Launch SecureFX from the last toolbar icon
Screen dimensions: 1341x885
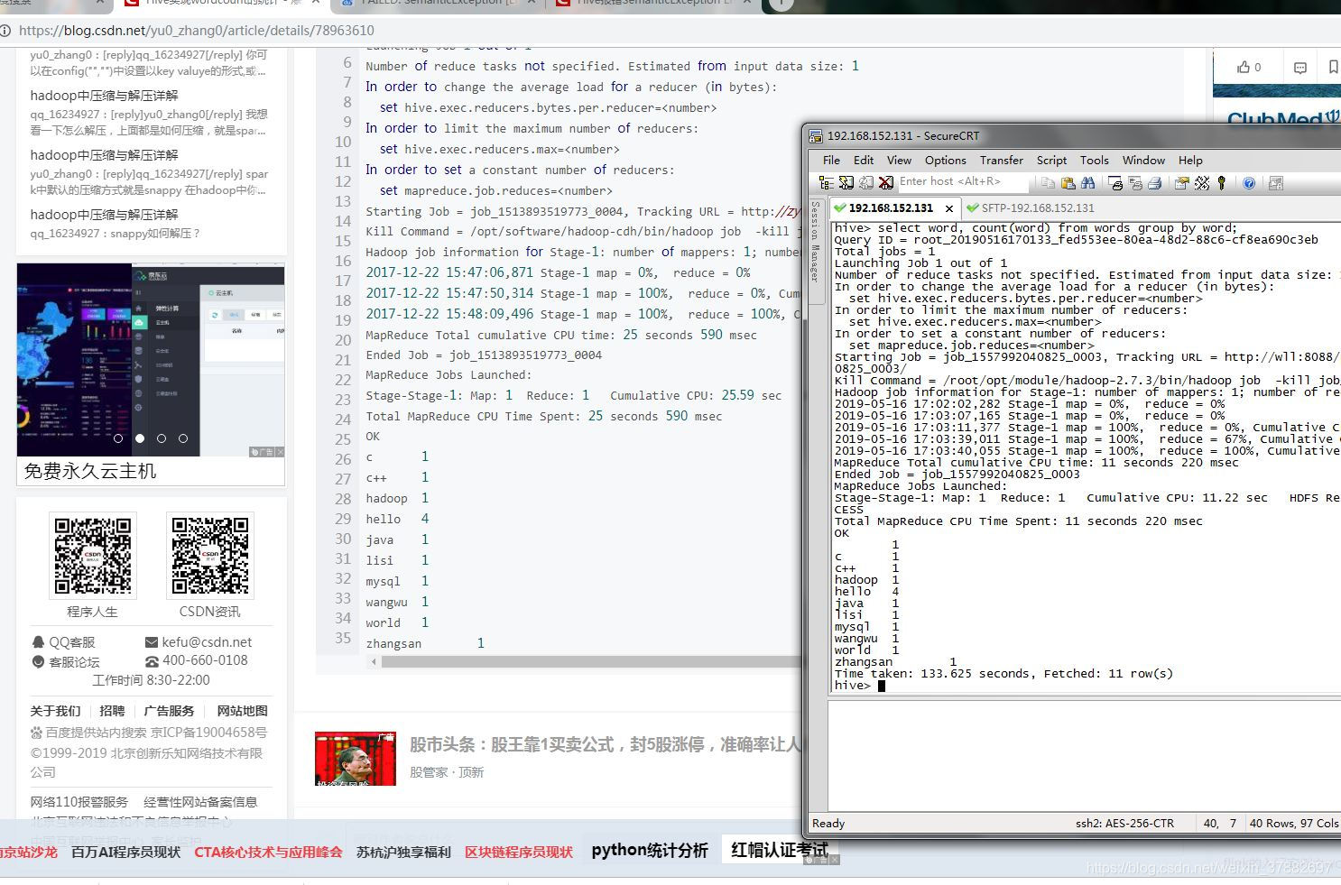point(1276,183)
